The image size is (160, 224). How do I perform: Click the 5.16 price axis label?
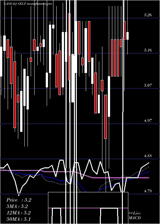pos(148,50)
